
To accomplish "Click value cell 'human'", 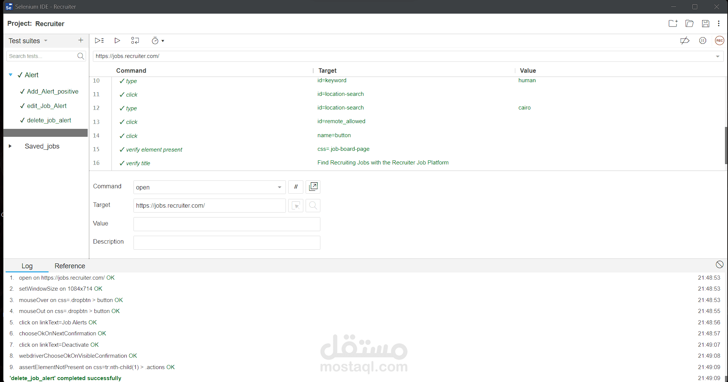I will 527,80.
